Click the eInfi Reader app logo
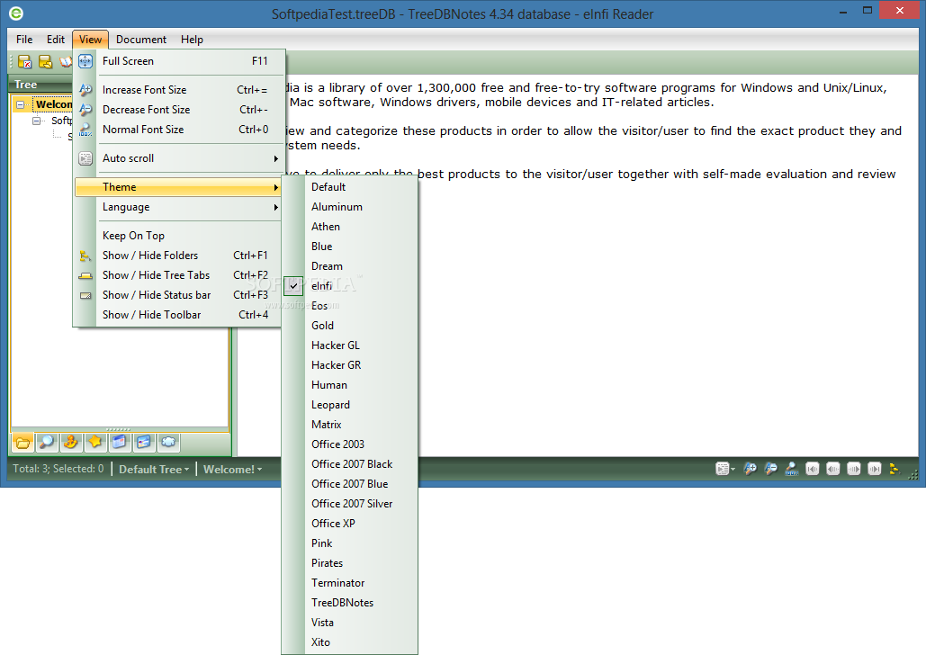 [x=16, y=13]
